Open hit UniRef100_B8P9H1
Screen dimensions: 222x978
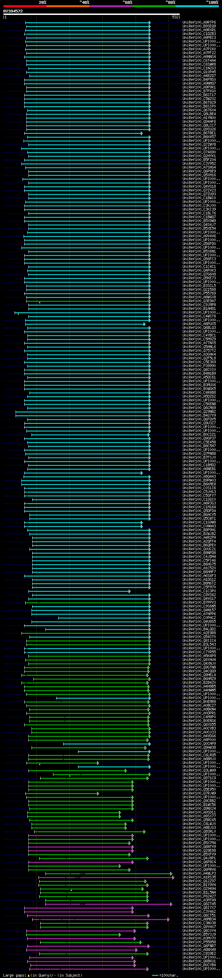point(199,530)
